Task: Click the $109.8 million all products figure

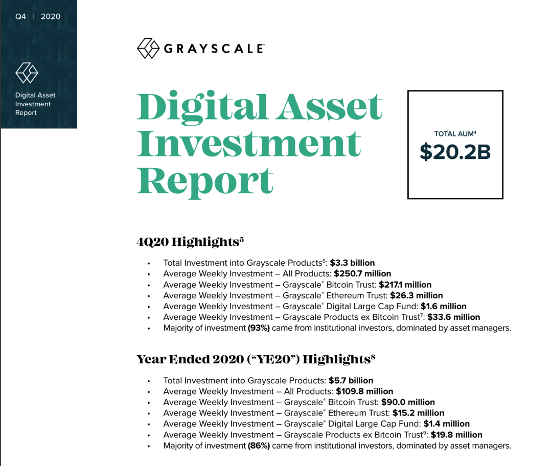Action: click(365, 392)
